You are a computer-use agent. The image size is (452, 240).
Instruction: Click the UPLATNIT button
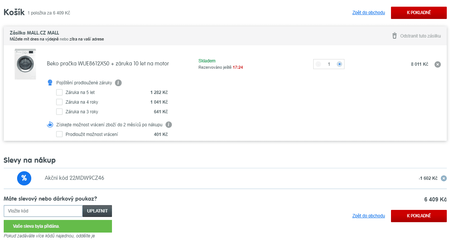(97, 211)
